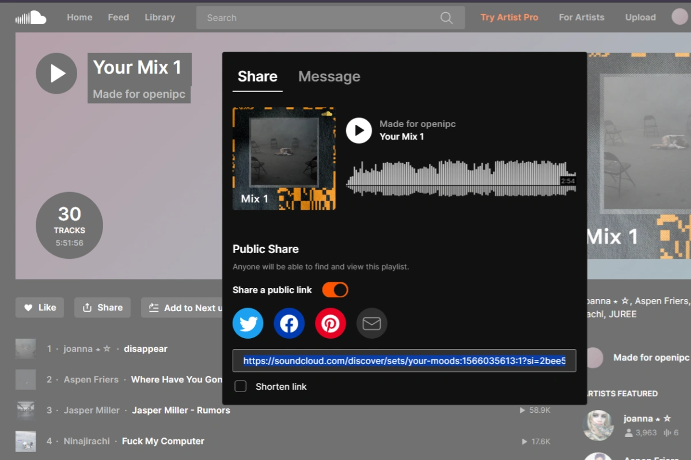
Task: Click the share link URL field
Action: pos(404,361)
